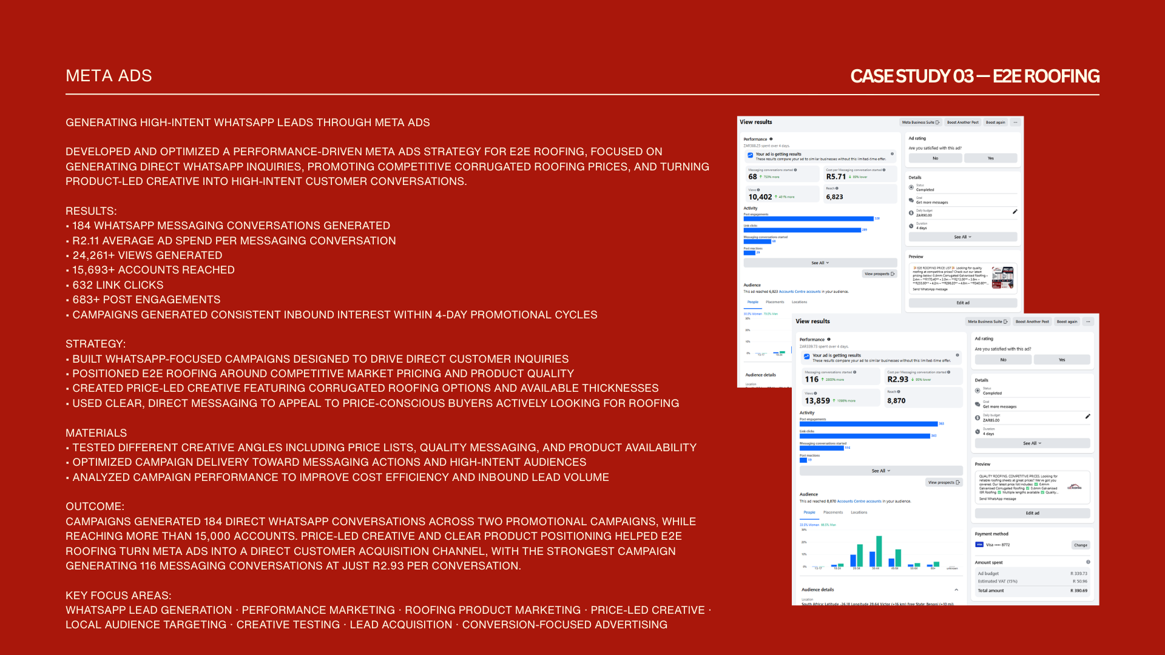Collapse the Audience details section
Screen dimensions: 1165x655
pyautogui.click(x=956, y=590)
